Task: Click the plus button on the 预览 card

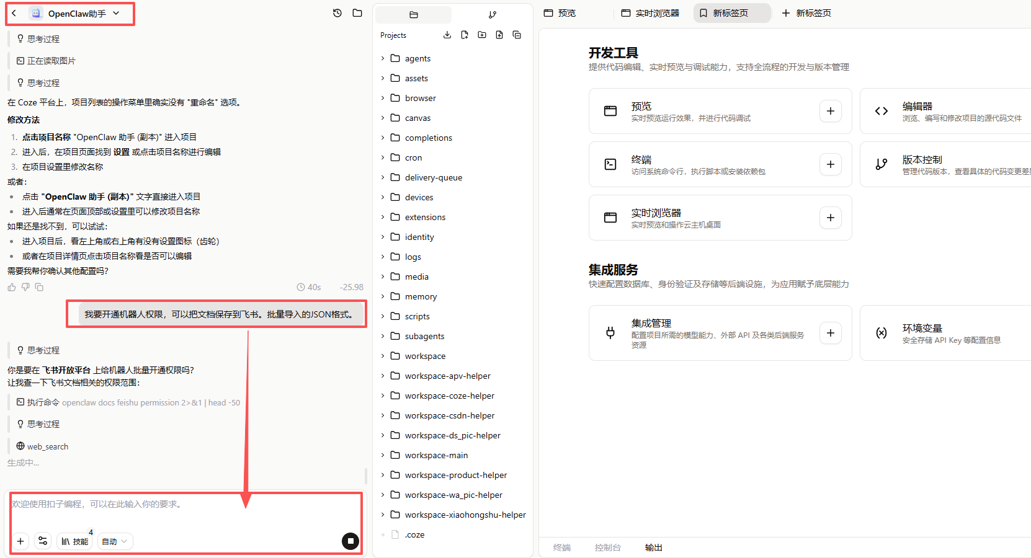Action: (831, 111)
